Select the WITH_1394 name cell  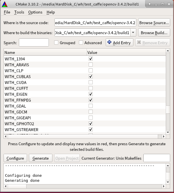pyautogui.click(x=45, y=59)
